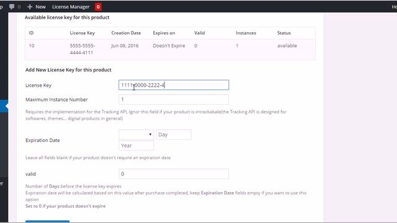The image size is (397, 223).
Task: Click the comments bubble icon in admin bar
Action: 12,7
